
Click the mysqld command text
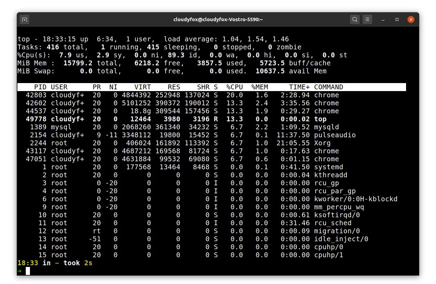[x=327, y=127]
